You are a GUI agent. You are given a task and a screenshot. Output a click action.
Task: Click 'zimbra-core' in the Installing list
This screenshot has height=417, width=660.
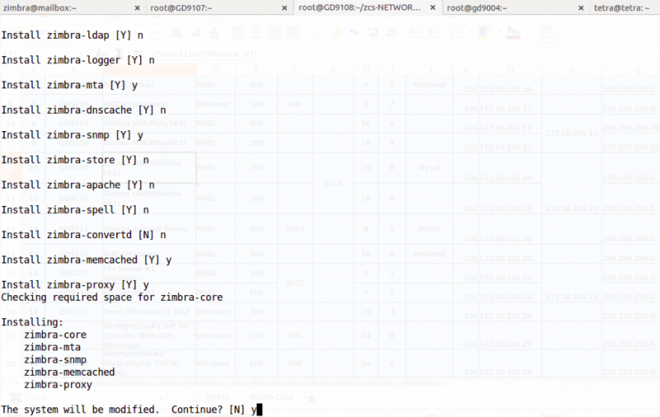pos(55,335)
